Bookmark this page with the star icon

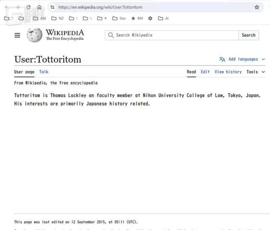coord(257,7)
